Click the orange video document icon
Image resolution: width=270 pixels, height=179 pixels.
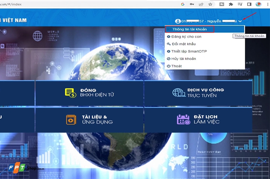pos(71,120)
